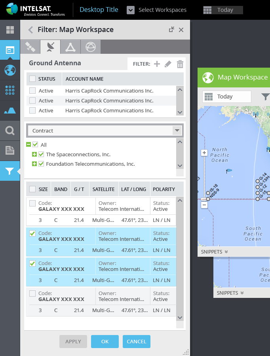Select the filter funnel in sidebar
The width and height of the screenshot is (270, 356).
[x=10, y=171]
